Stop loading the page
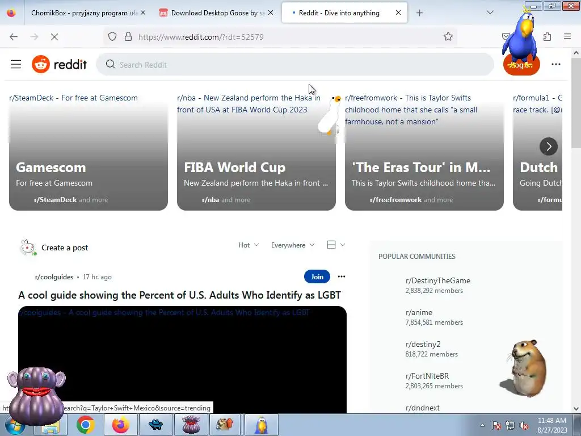Image resolution: width=581 pixels, height=436 pixels. click(x=54, y=37)
